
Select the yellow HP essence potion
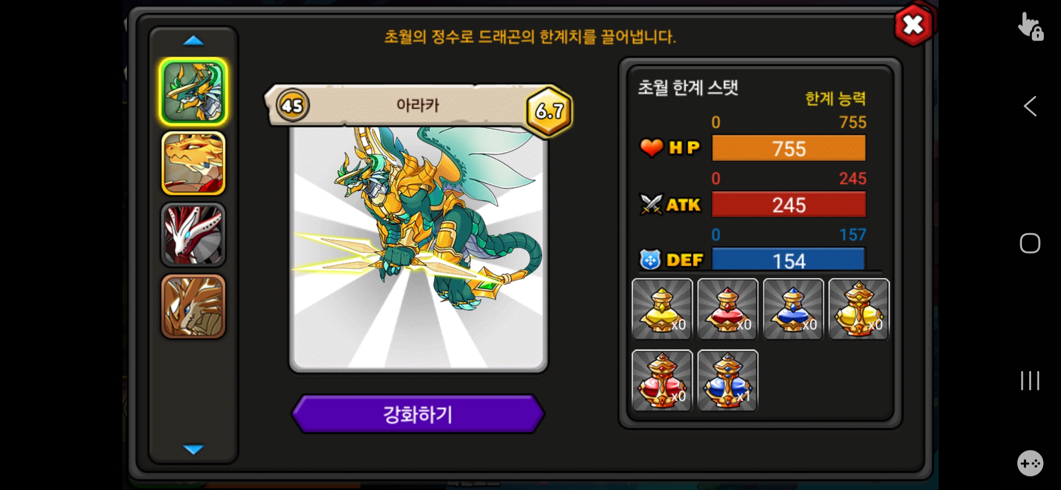tap(662, 309)
